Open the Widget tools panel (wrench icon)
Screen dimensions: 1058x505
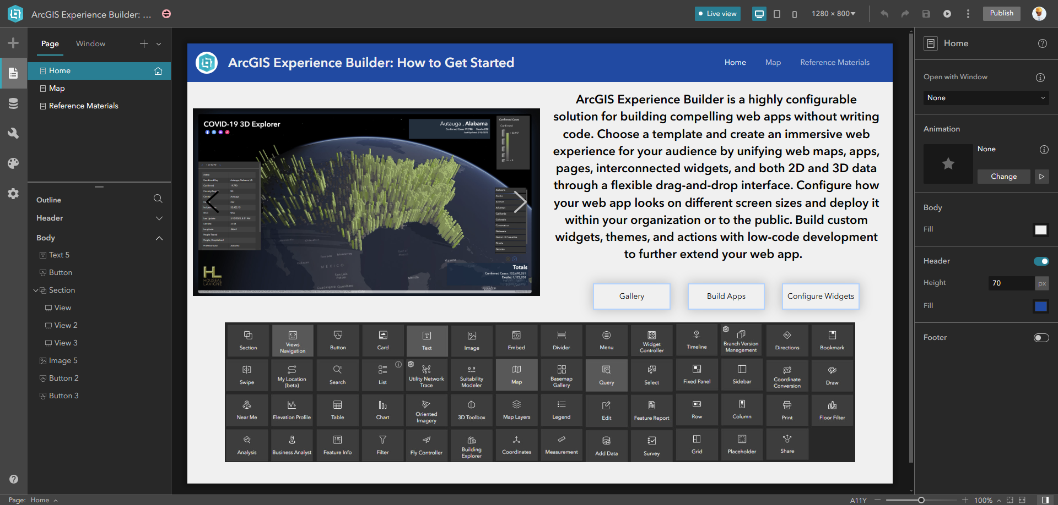13,133
